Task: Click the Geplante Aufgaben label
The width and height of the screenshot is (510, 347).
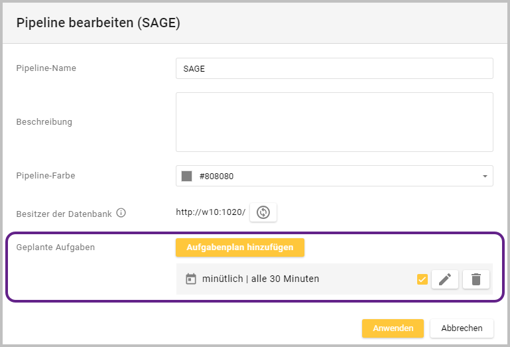Action: pyautogui.click(x=56, y=247)
